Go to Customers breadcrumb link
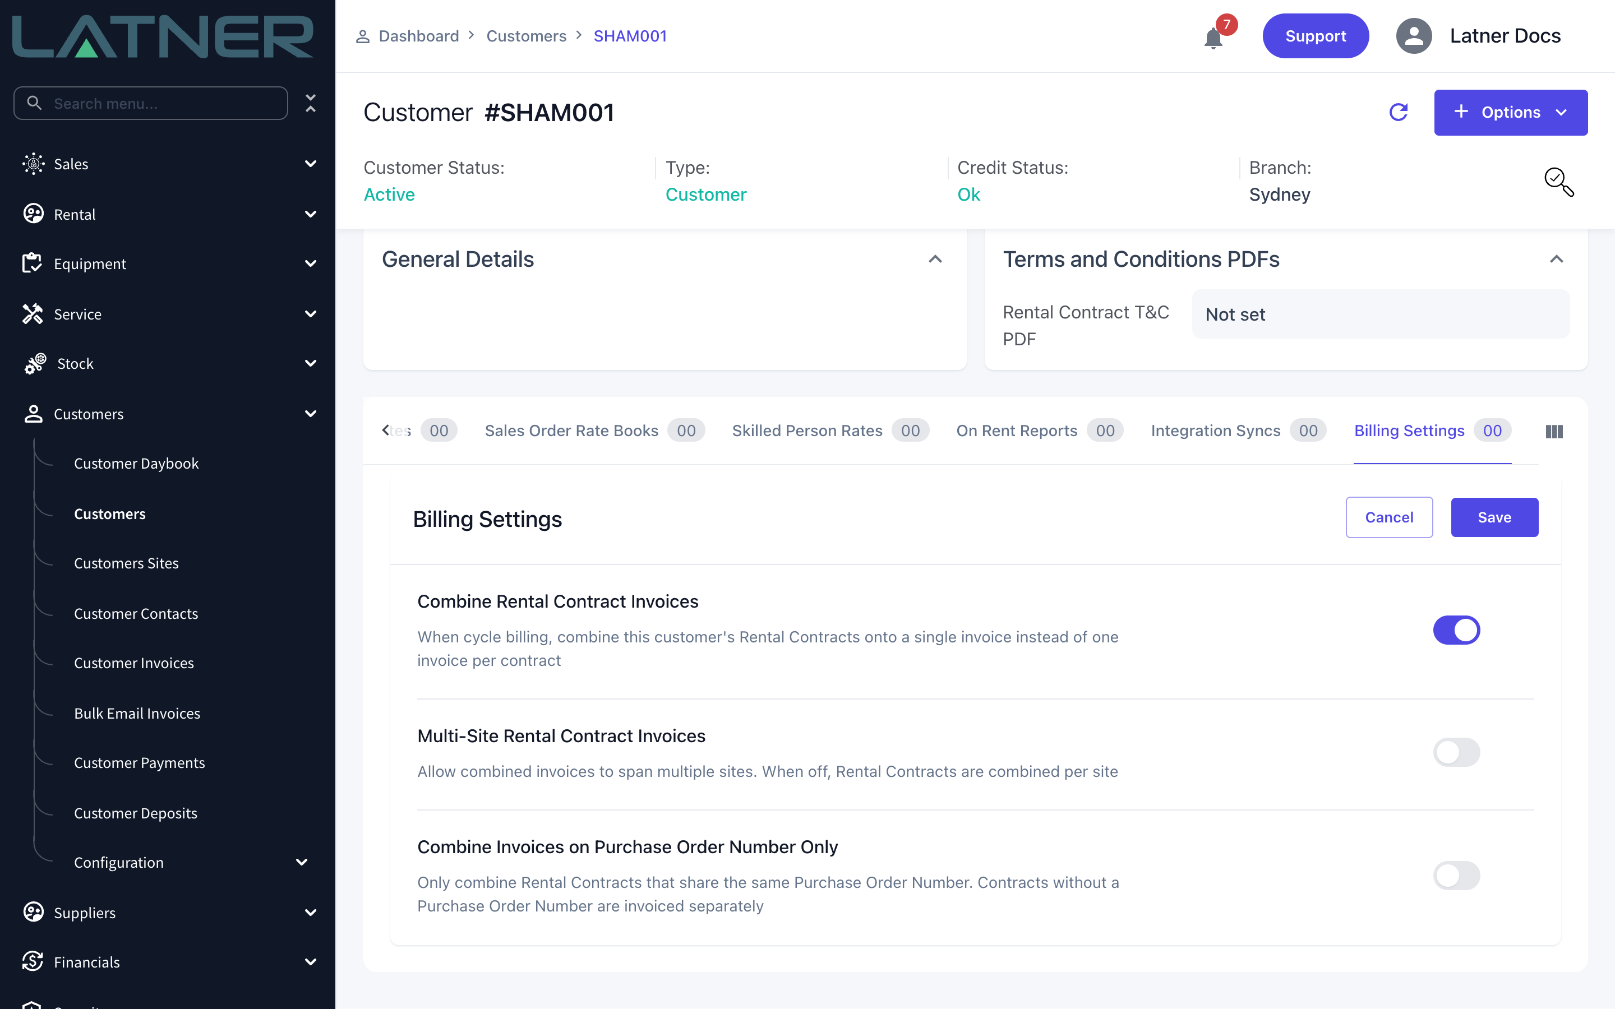This screenshot has height=1009, width=1615. [526, 36]
